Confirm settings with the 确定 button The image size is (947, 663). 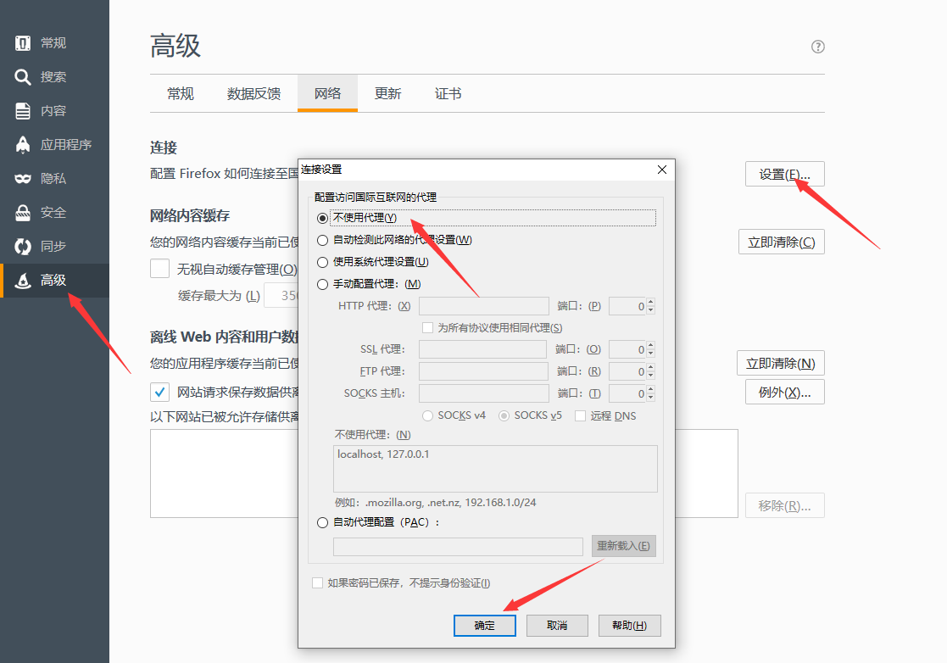tap(484, 625)
